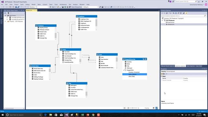Click the Refresh icon in Solution Explorer toolbar
Screen dimensions: 208x117
pos(176,13)
